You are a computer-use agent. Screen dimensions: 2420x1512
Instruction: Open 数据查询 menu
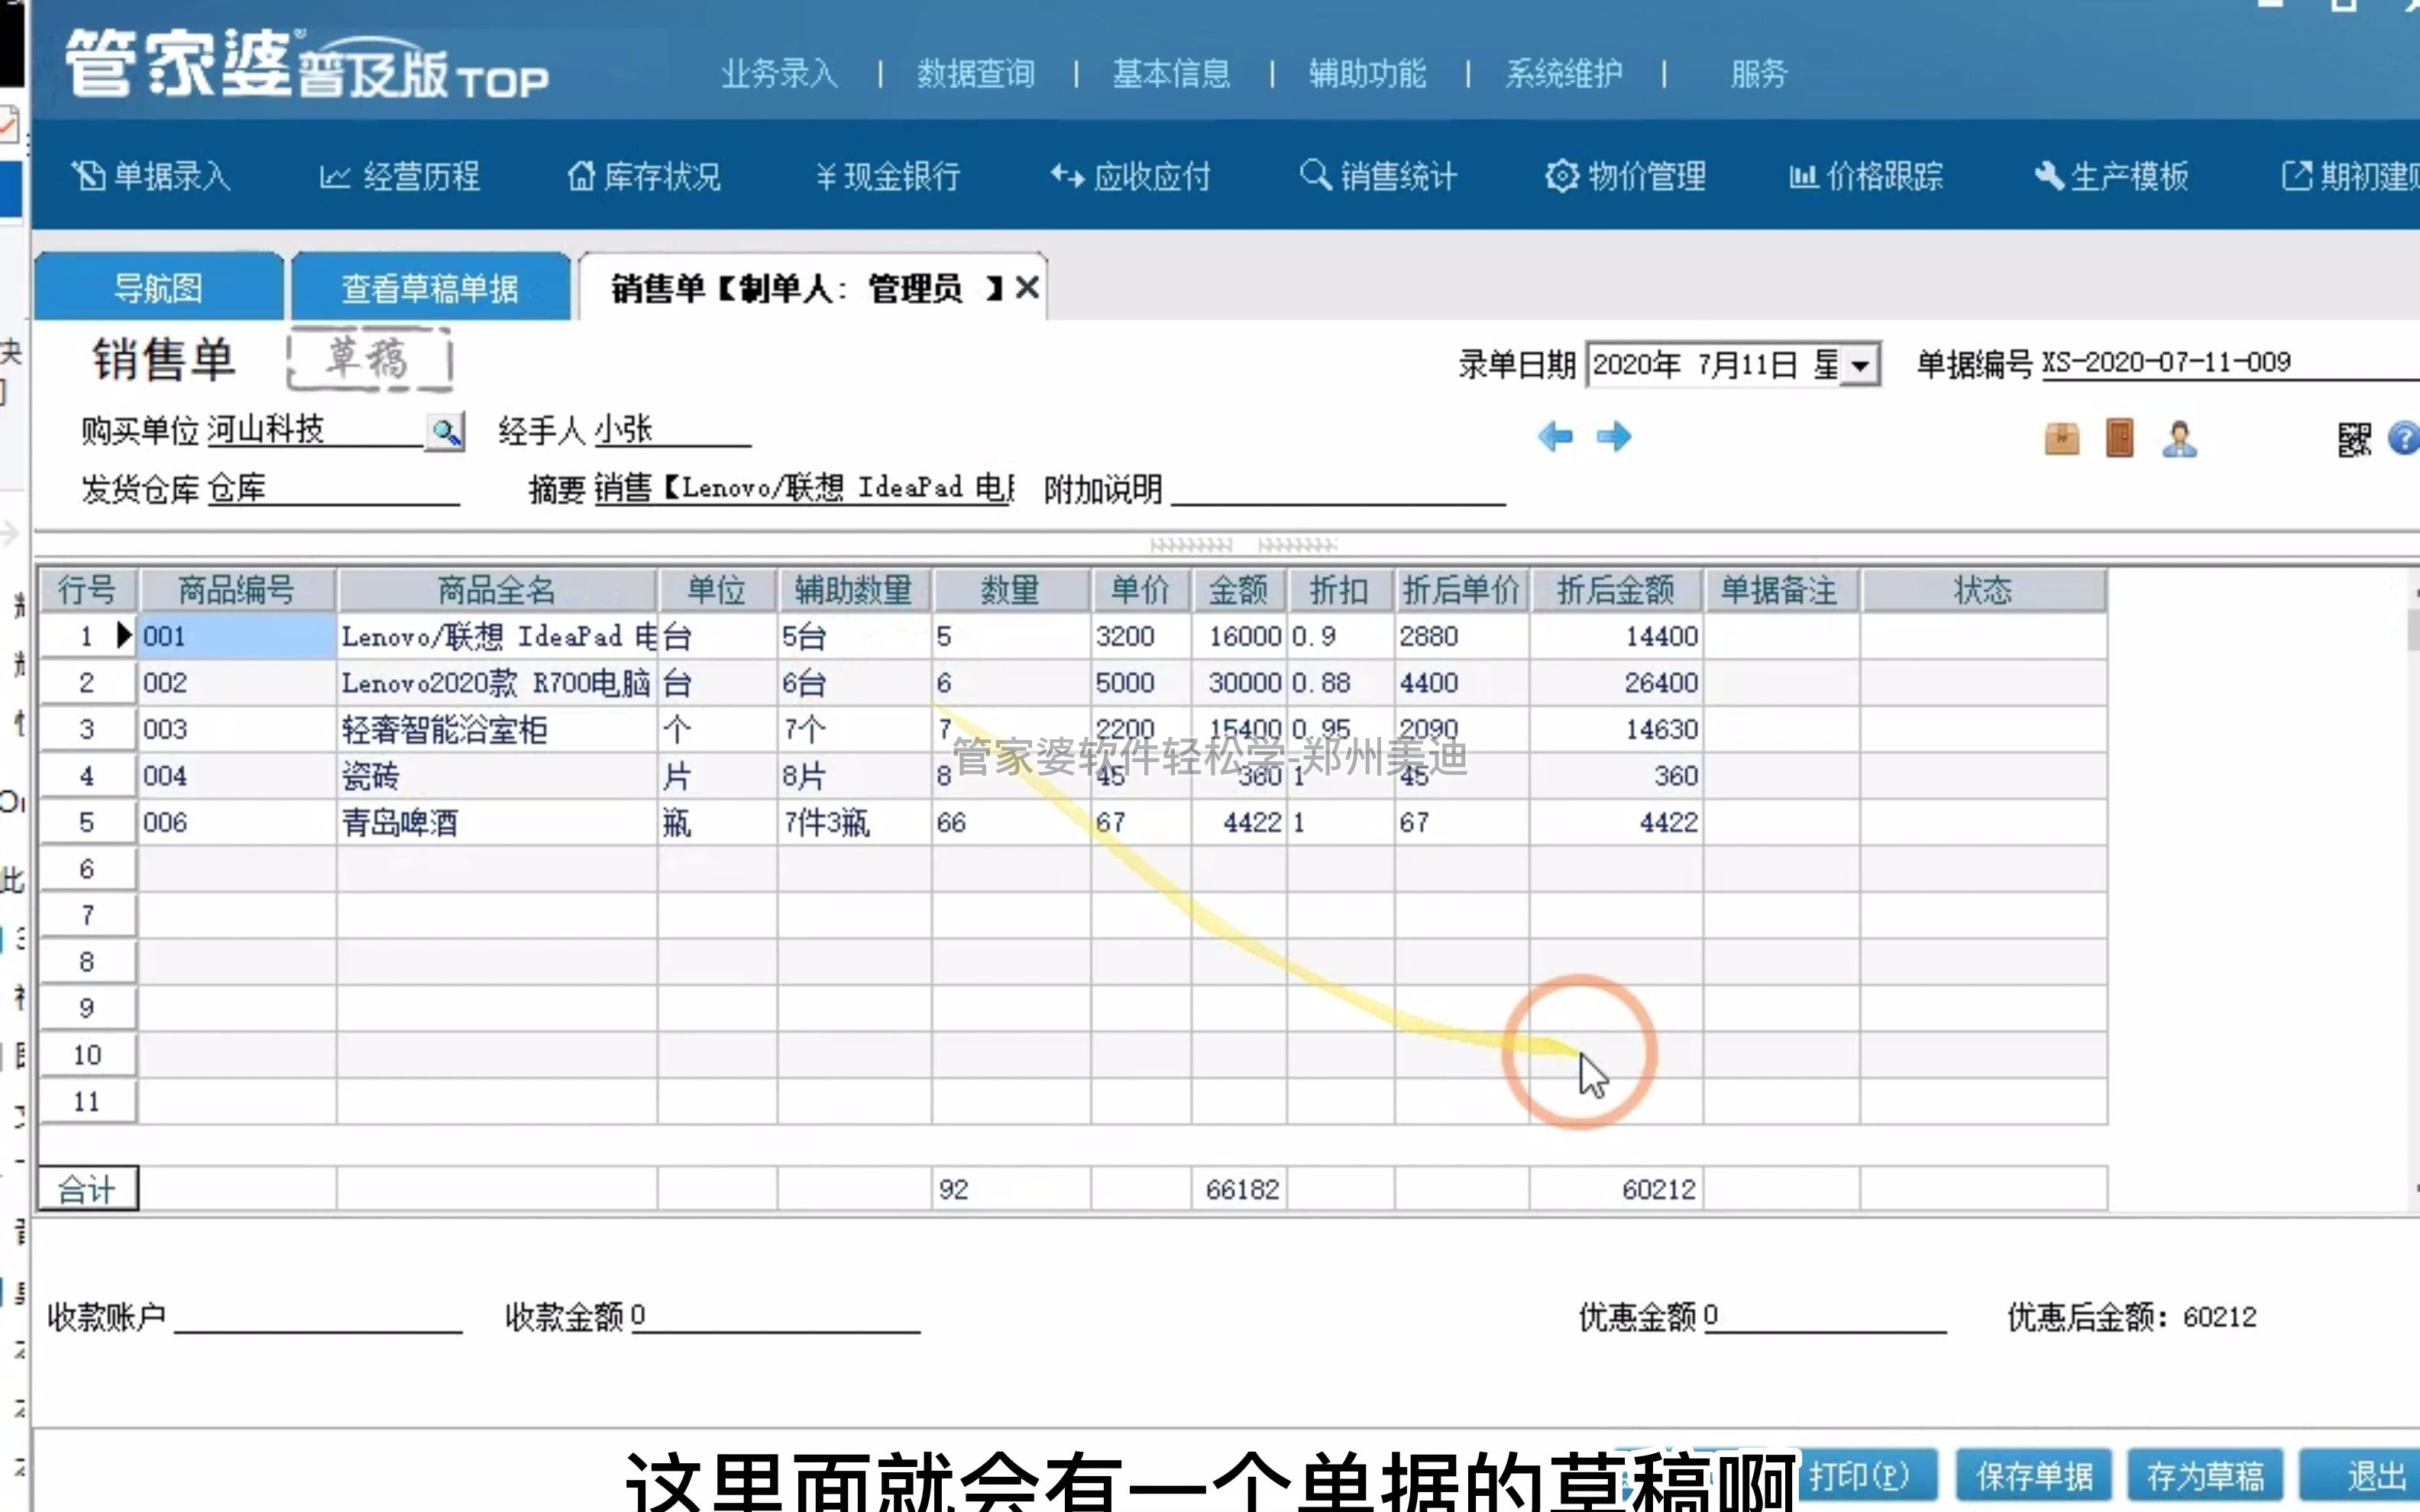(976, 73)
